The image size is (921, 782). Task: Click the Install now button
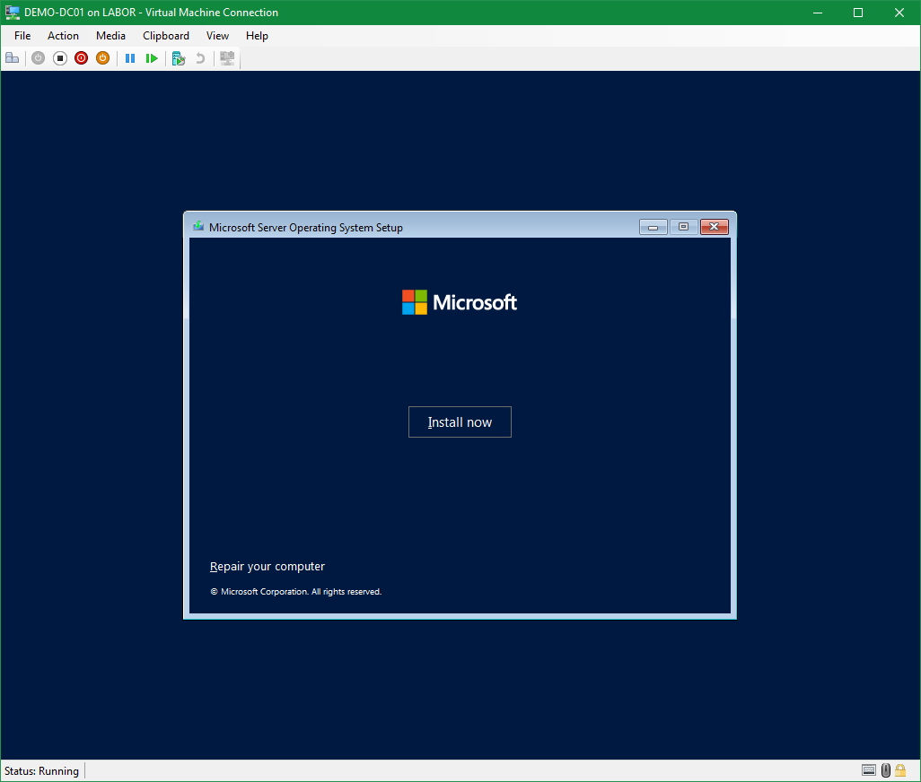[x=460, y=422]
